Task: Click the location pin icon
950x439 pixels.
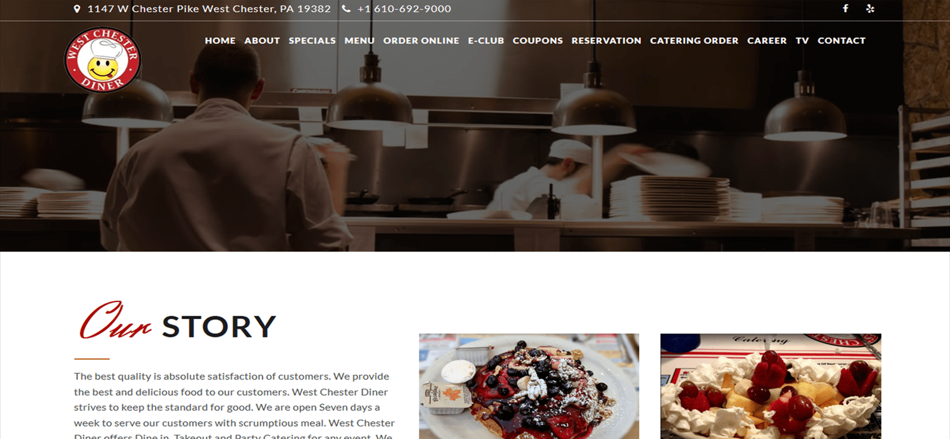Action: [x=77, y=9]
